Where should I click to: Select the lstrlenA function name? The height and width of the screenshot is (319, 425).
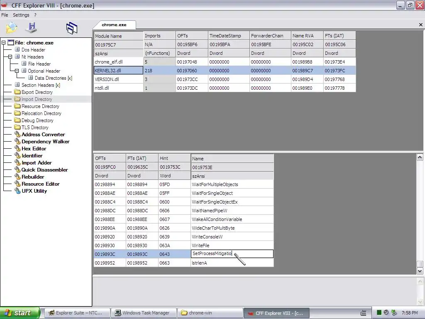pyautogui.click(x=200, y=263)
